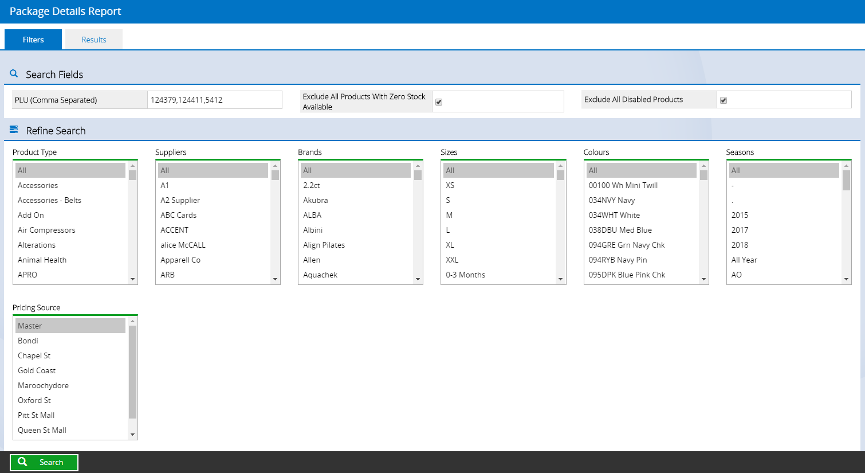Select 2.2ct brand
The height and width of the screenshot is (473, 865).
[x=356, y=185]
